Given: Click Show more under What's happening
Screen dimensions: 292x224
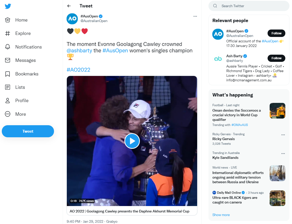Looking at the screenshot, I should (x=221, y=215).
